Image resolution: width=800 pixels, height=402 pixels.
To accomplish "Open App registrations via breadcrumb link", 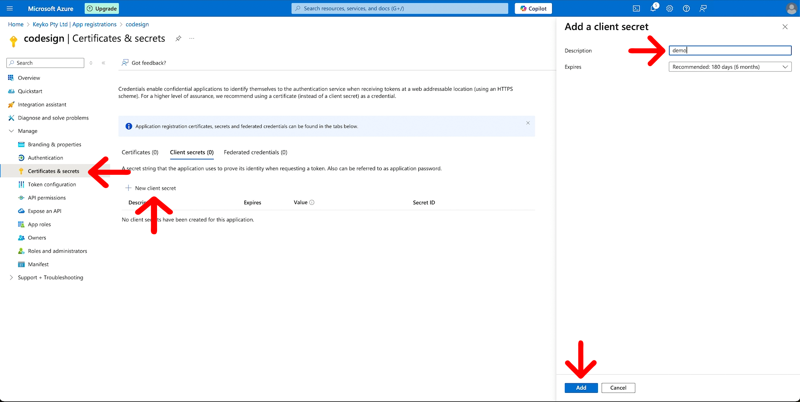I will coord(94,24).
